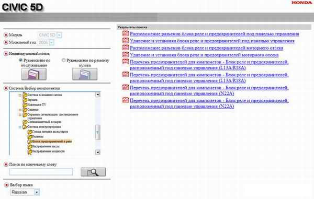
Task: Select 'Охранная сигнализация: дистанционное управление' tree label
Action: 53,116
